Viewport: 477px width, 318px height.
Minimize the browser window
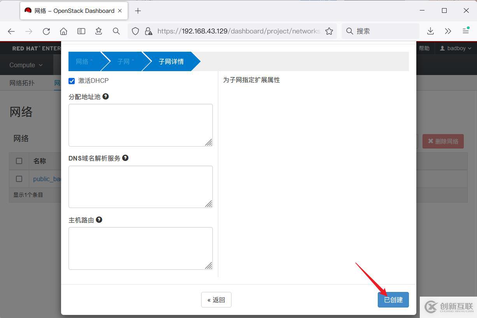423,10
